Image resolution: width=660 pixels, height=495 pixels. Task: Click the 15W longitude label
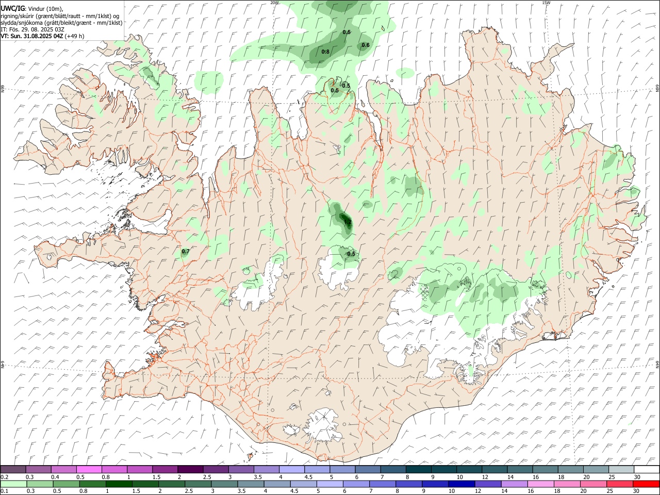[547, 3]
